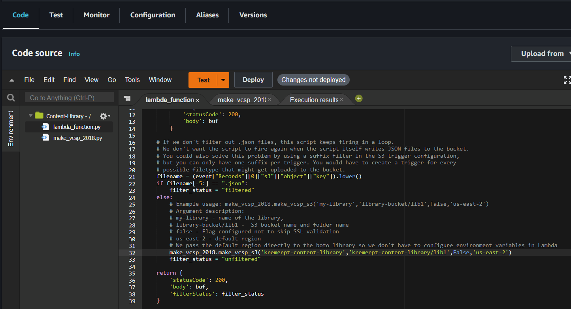Open the settings gear beside Content-Library
Image resolution: width=571 pixels, height=309 pixels.
(102, 116)
